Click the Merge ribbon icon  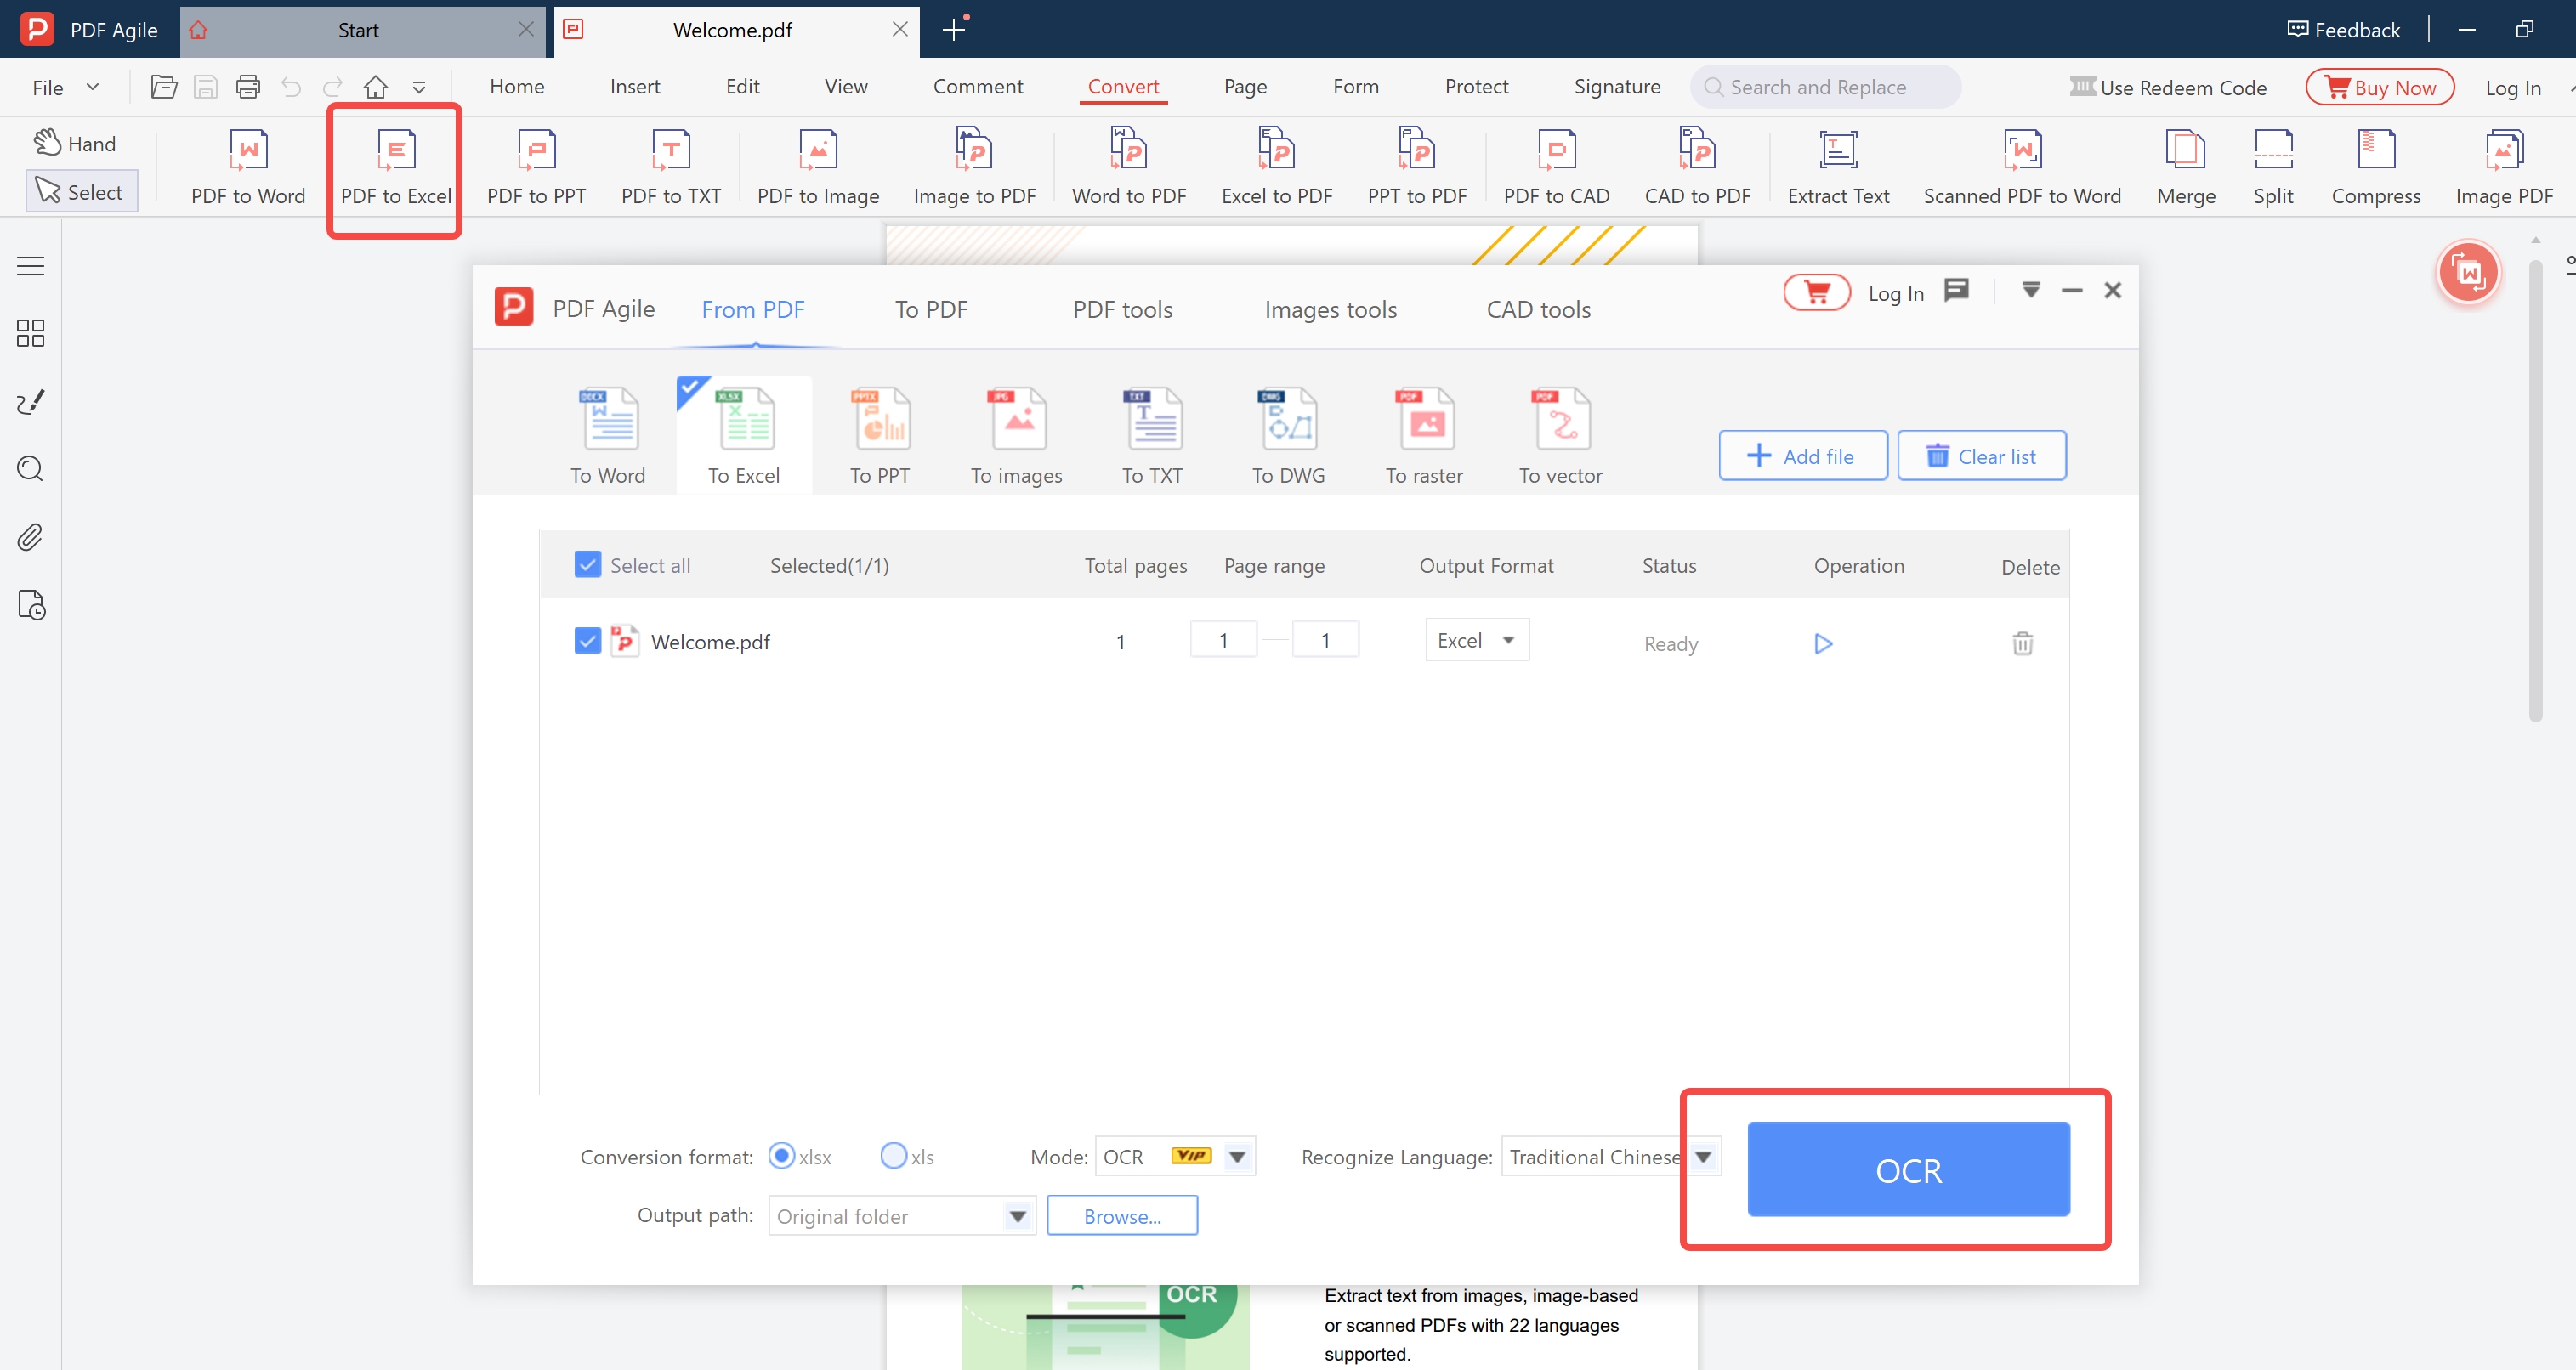[2186, 150]
